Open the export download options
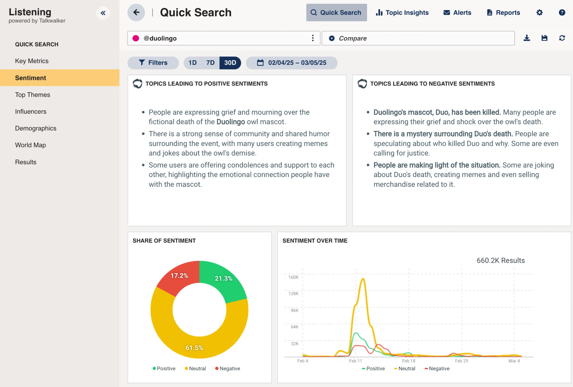The image size is (573, 387). coord(527,38)
